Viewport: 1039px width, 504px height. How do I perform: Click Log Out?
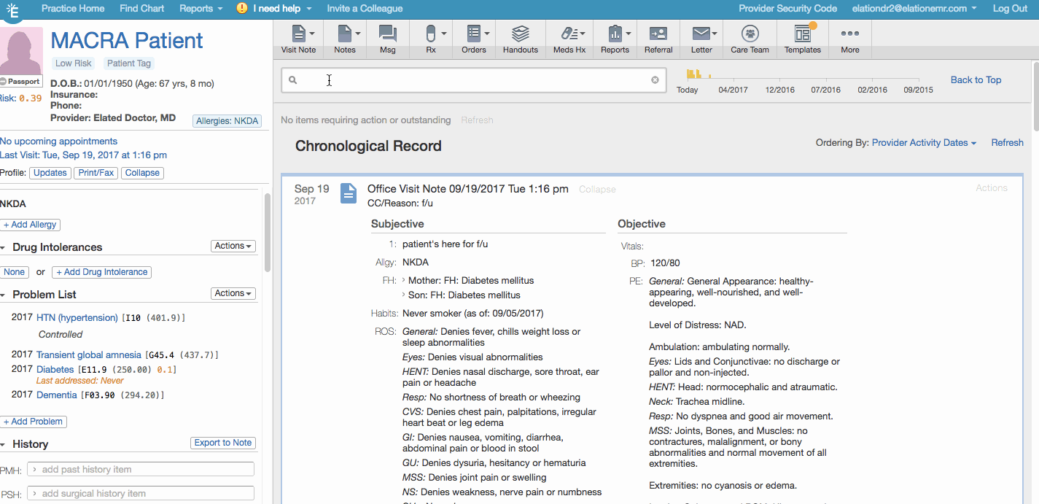1011,9
